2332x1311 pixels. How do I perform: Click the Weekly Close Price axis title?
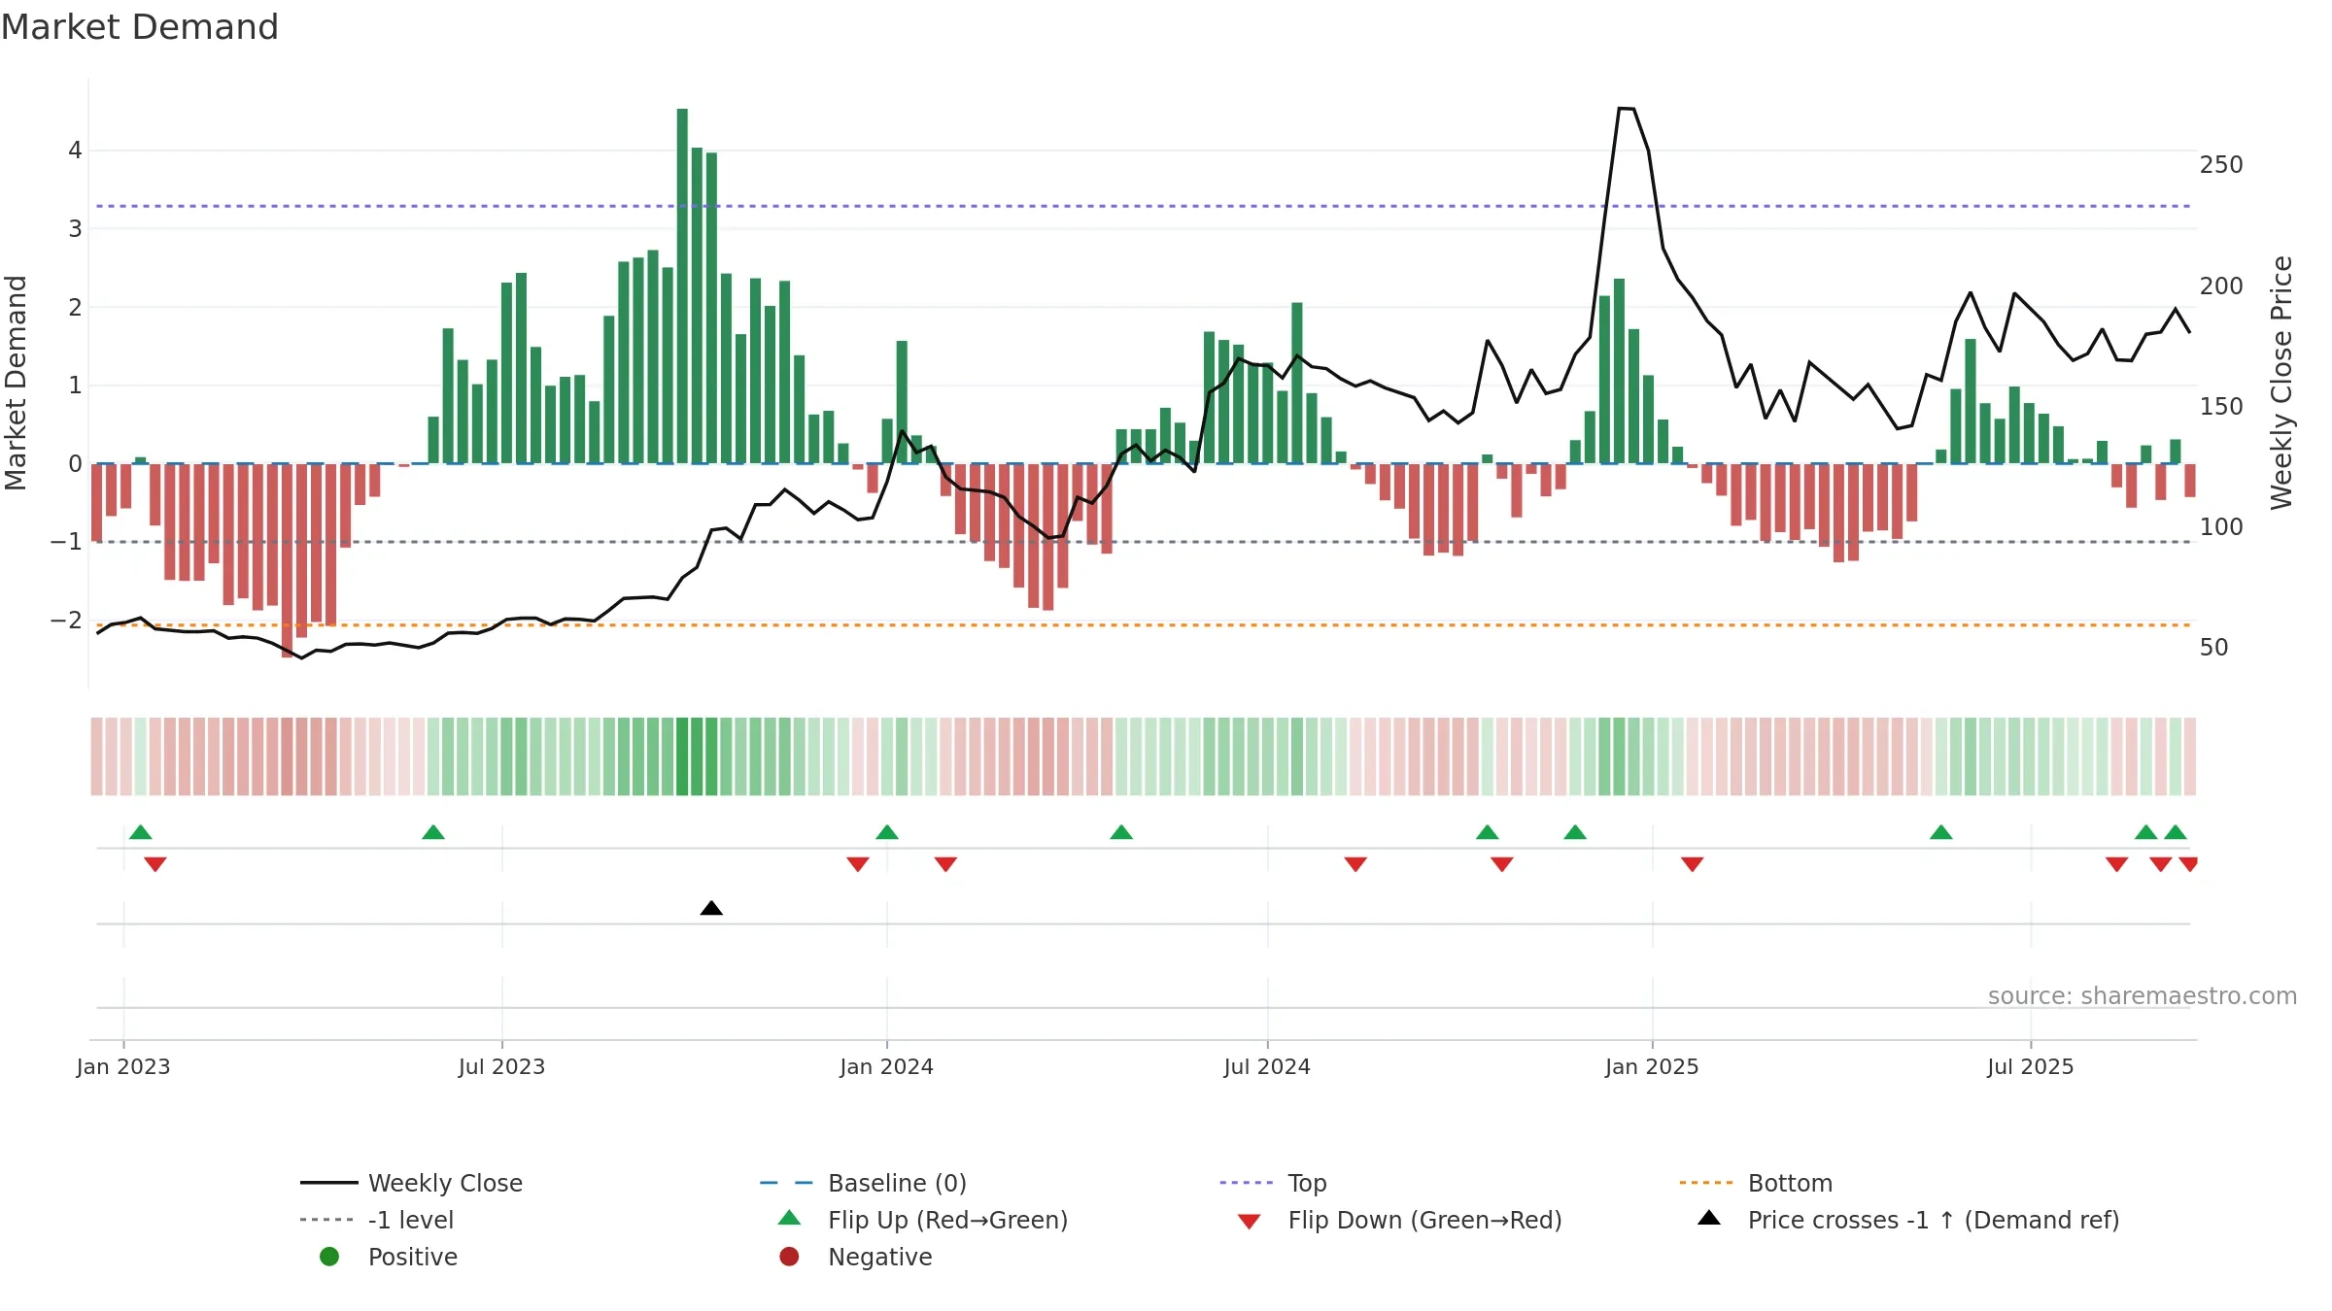pos(2281,383)
